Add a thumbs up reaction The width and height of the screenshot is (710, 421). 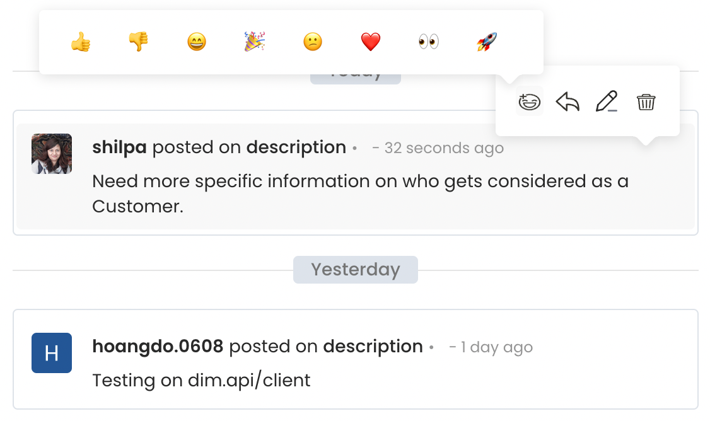(x=81, y=42)
